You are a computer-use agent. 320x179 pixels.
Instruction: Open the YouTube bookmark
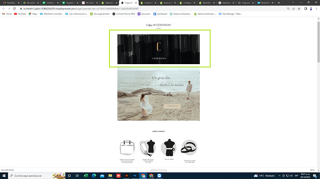[20, 14]
